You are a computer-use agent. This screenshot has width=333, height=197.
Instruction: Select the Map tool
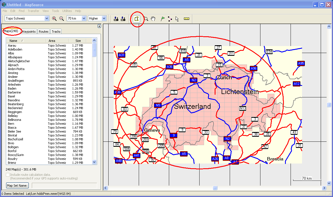136,19
